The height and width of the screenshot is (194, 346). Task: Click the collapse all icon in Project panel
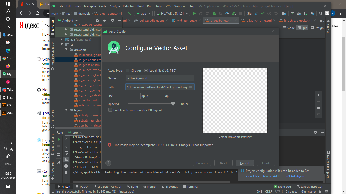click(x=104, y=21)
